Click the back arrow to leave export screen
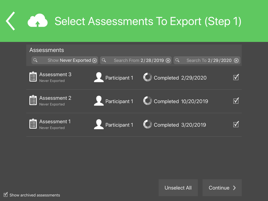The image size is (268, 201). tap(10, 21)
